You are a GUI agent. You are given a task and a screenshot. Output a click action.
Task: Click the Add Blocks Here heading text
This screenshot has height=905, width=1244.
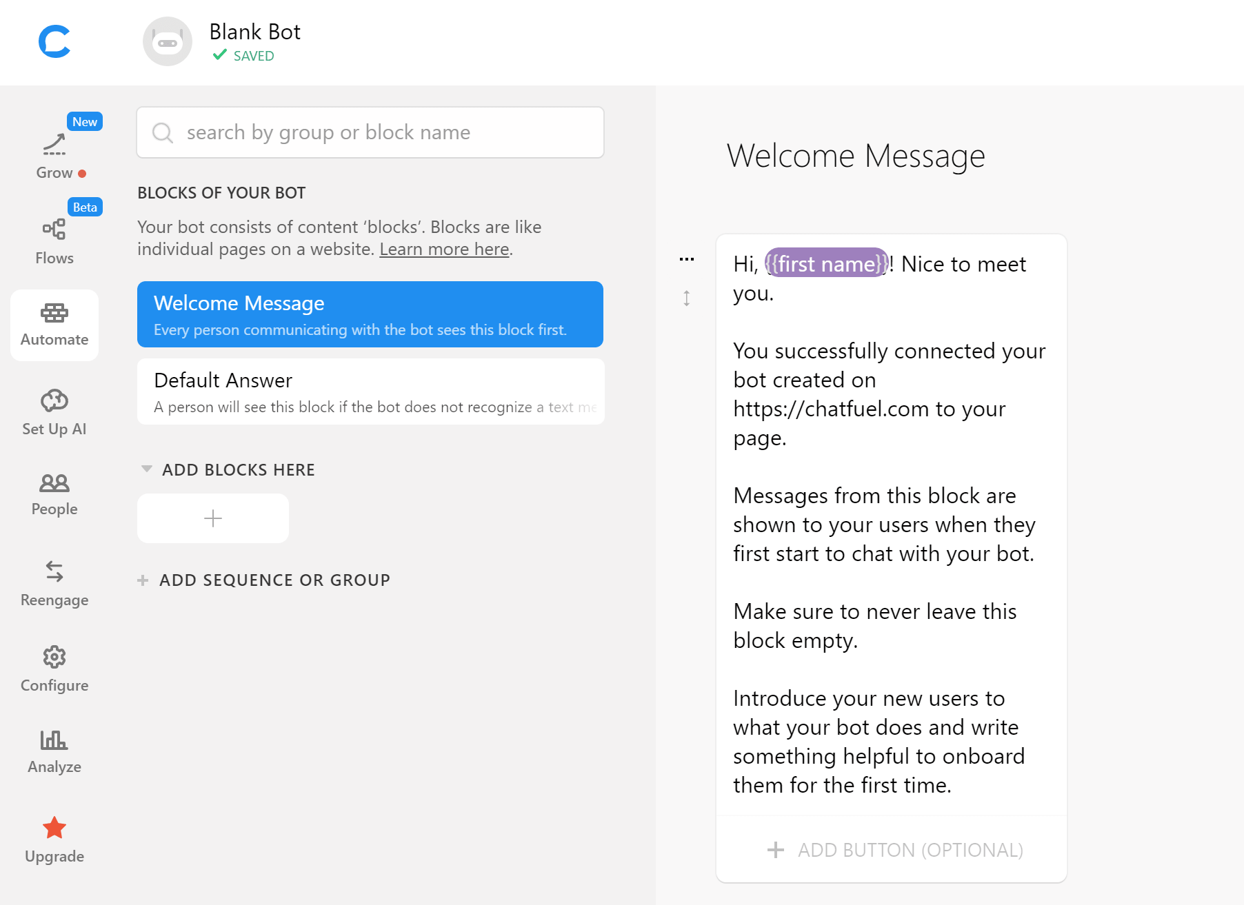pos(239,469)
